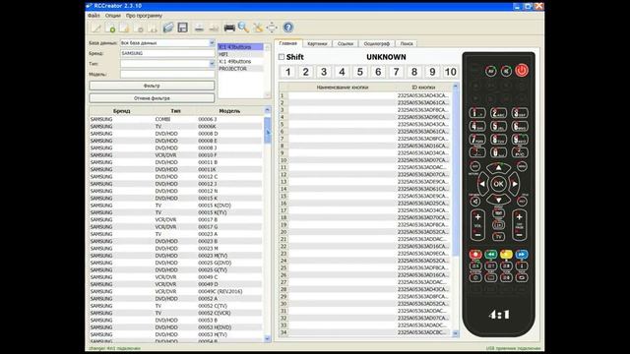Click the new document with green plus icon
Image resolution: width=630 pixels, height=354 pixels.
click(x=110, y=28)
